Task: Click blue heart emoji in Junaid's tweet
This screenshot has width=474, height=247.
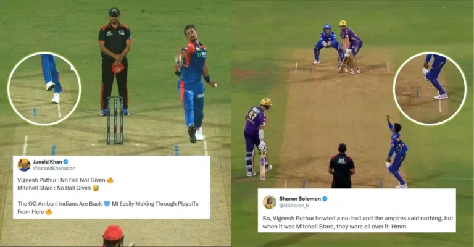Action: click(x=107, y=204)
